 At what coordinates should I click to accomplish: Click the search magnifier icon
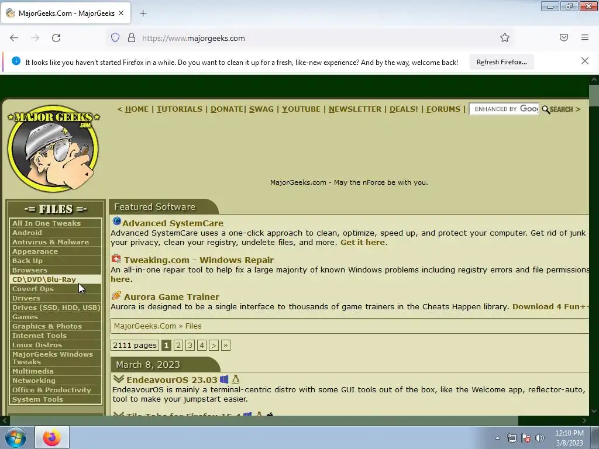pos(546,109)
